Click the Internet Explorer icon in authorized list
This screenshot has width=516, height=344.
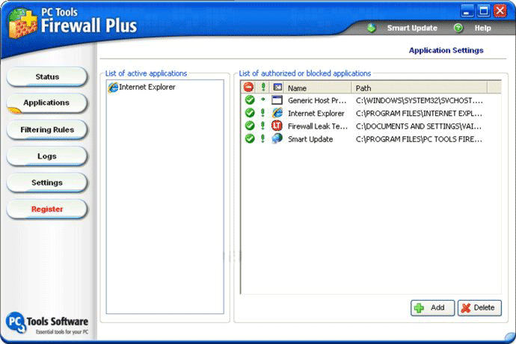click(277, 113)
